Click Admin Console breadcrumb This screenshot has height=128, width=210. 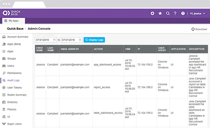pos(39,29)
